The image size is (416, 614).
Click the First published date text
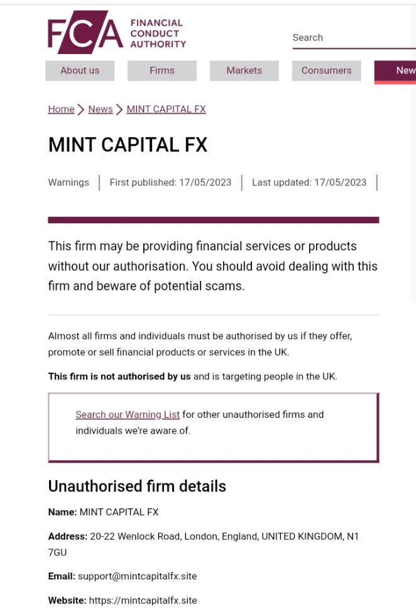click(170, 182)
